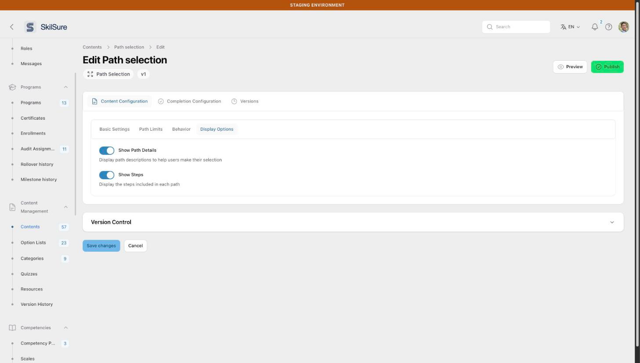
Task: Click the Competencies book icon
Action: [12, 328]
